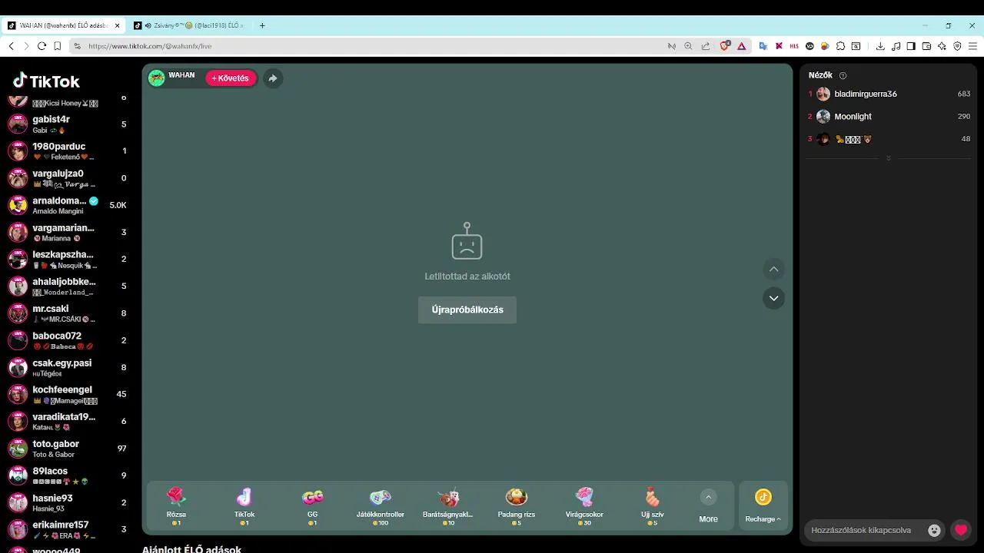
Task: Expand the viewers list chevron
Action: (889, 158)
